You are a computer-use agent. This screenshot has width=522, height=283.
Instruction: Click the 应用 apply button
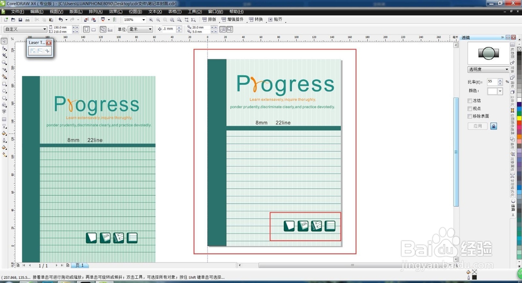pyautogui.click(x=478, y=126)
